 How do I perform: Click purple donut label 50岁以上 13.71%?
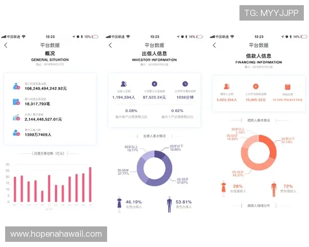tap(131, 149)
